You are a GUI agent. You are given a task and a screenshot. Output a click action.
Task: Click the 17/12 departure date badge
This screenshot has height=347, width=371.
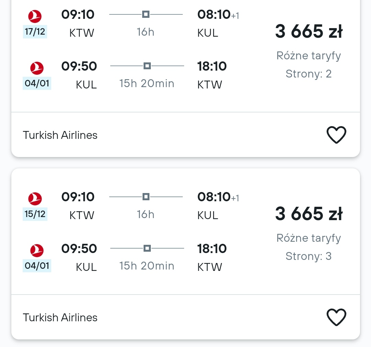point(35,32)
